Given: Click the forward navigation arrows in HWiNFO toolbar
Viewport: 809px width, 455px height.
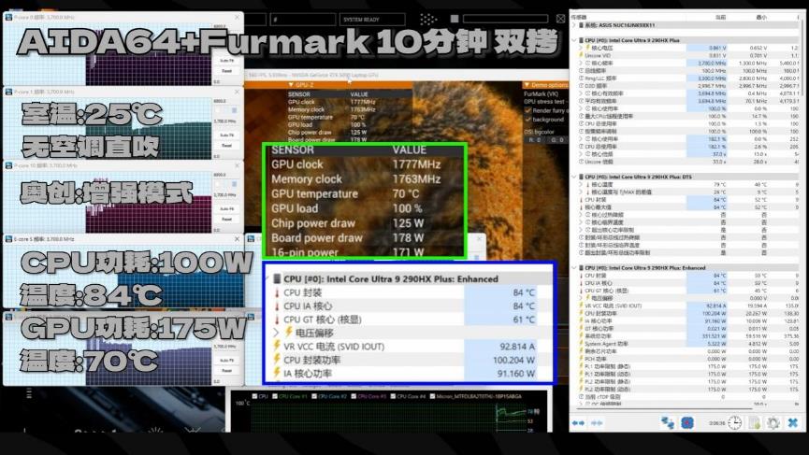Looking at the screenshot, I should [597, 423].
